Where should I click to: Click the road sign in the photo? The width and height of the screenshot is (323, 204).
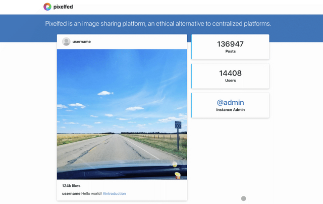point(178,125)
